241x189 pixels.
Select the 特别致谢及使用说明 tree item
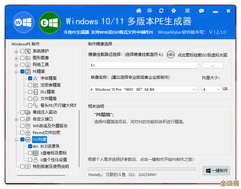51,166
